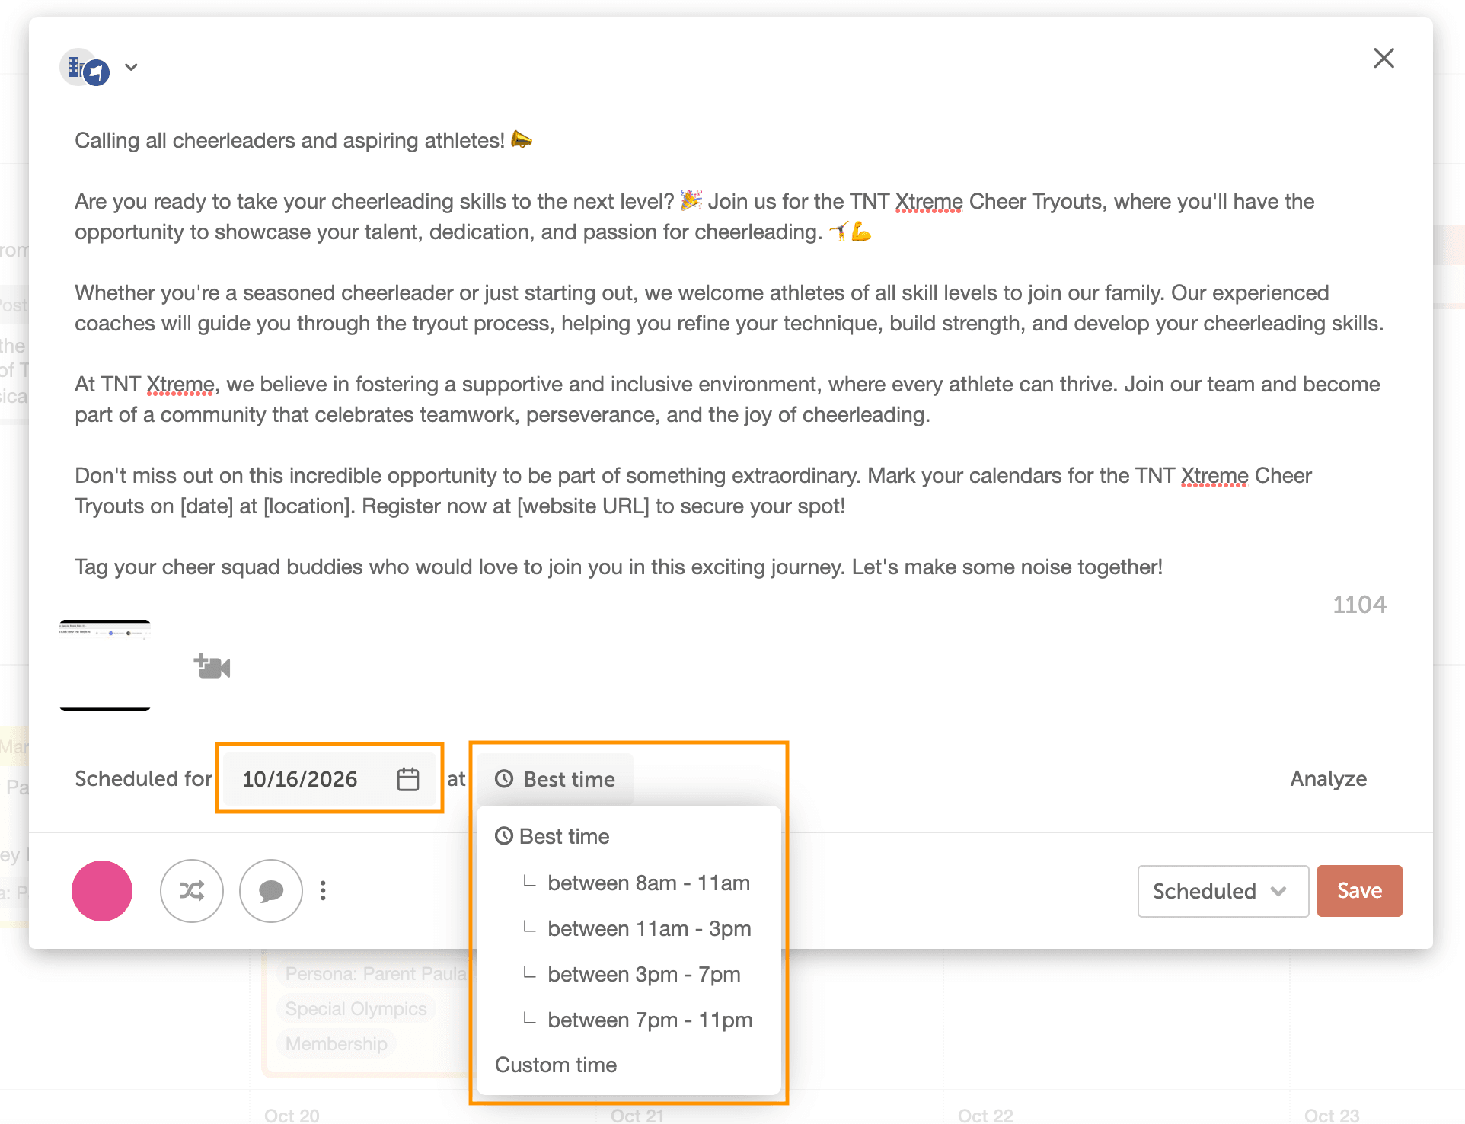Click the Save button
The image size is (1465, 1124).
pos(1359,890)
